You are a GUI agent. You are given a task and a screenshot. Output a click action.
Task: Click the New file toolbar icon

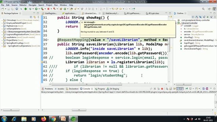[x=3, y=9]
